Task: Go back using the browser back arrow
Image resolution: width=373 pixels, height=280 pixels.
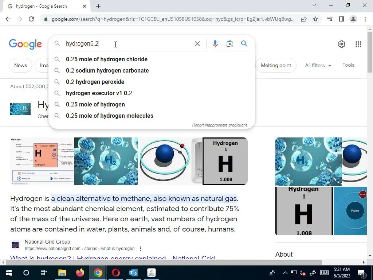Action: [x=8, y=19]
